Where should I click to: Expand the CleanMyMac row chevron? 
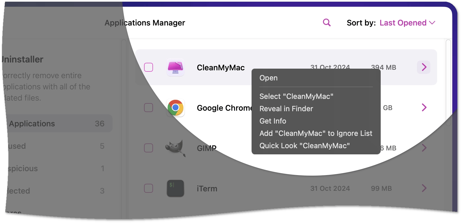(x=424, y=67)
